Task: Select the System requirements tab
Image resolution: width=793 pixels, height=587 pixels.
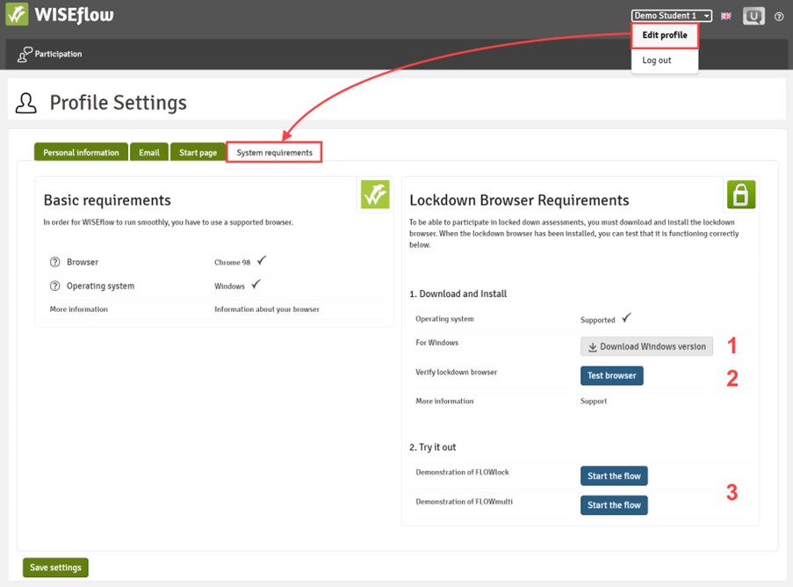Action: pyautogui.click(x=274, y=152)
